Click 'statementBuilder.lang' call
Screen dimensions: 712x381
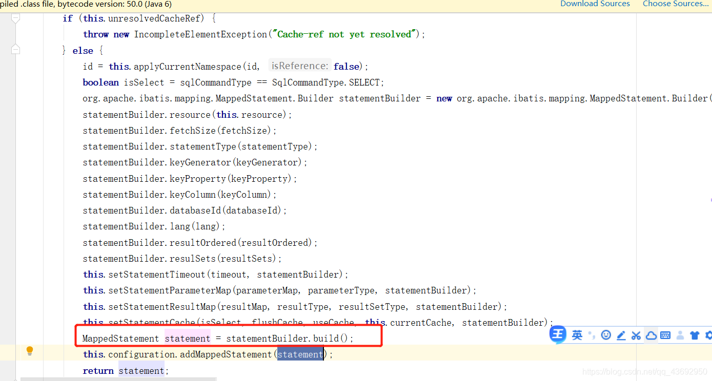click(136, 226)
